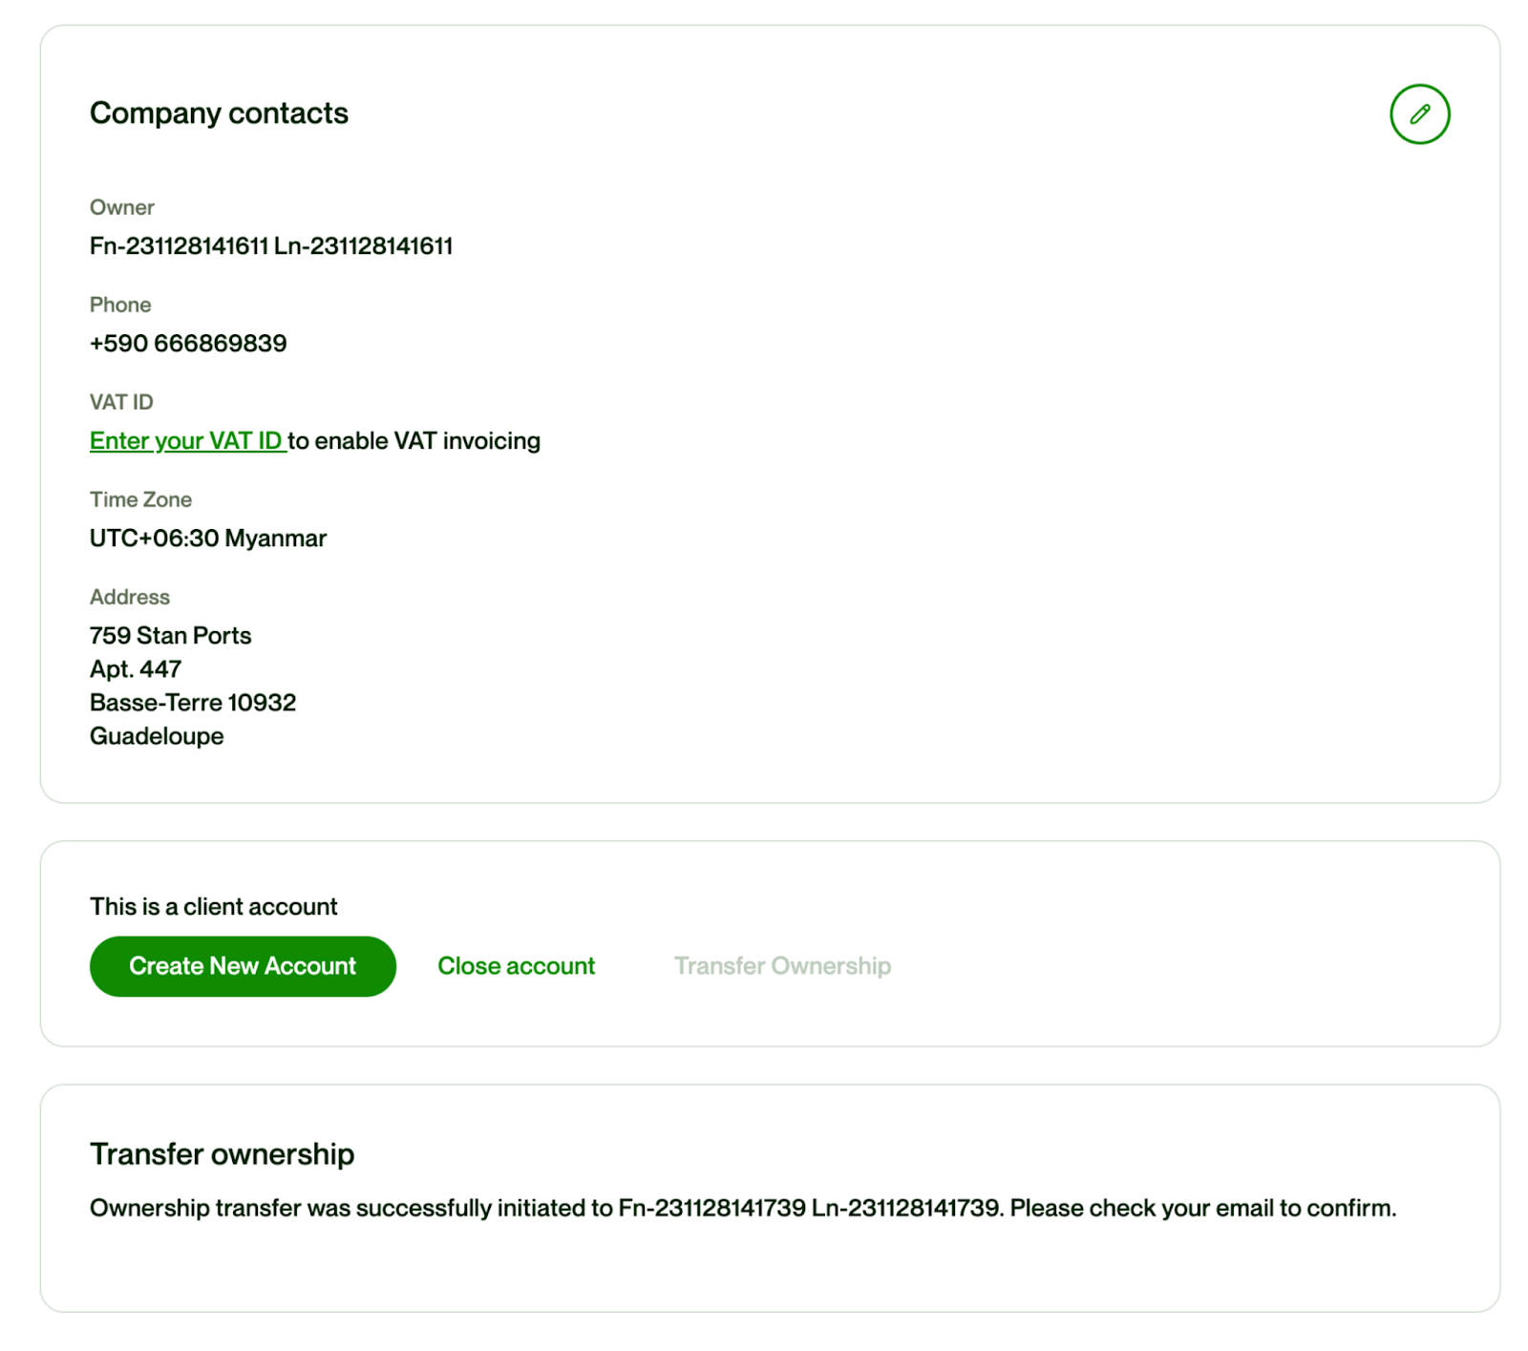Click the 'This is a client account' text
Viewport: 1528px width, 1351px height.
[213, 907]
